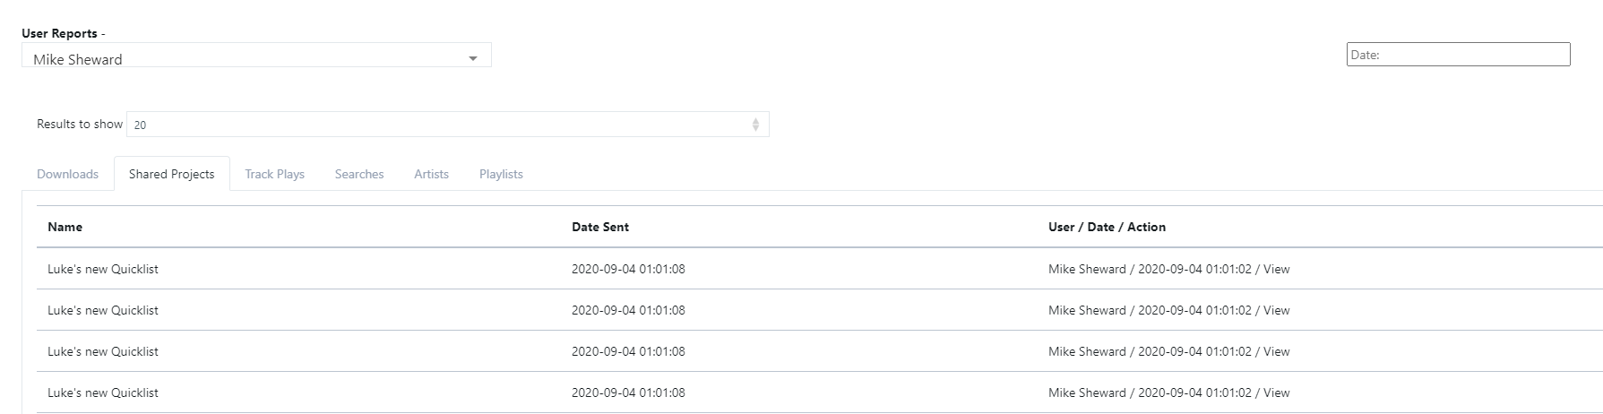Click the Mike Sheward user selection field
1603x414 pixels.
pos(242,59)
